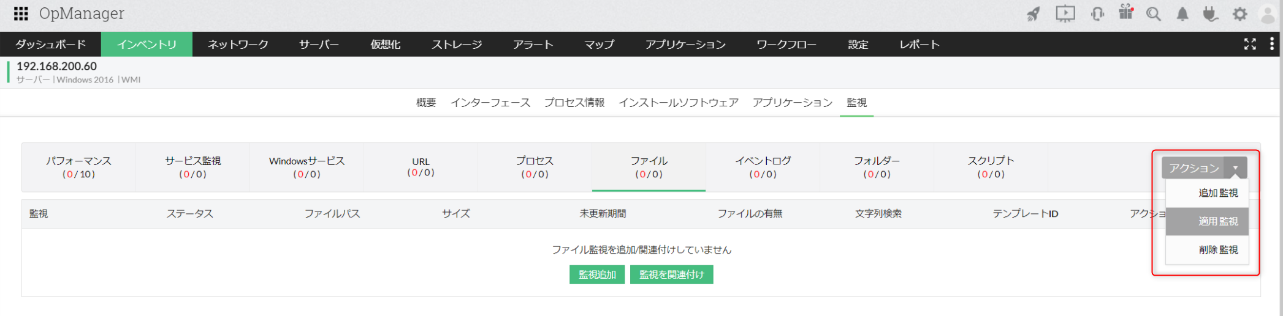This screenshot has width=1283, height=316.
Task: Click the ファイルパス column header
Action: (x=332, y=214)
